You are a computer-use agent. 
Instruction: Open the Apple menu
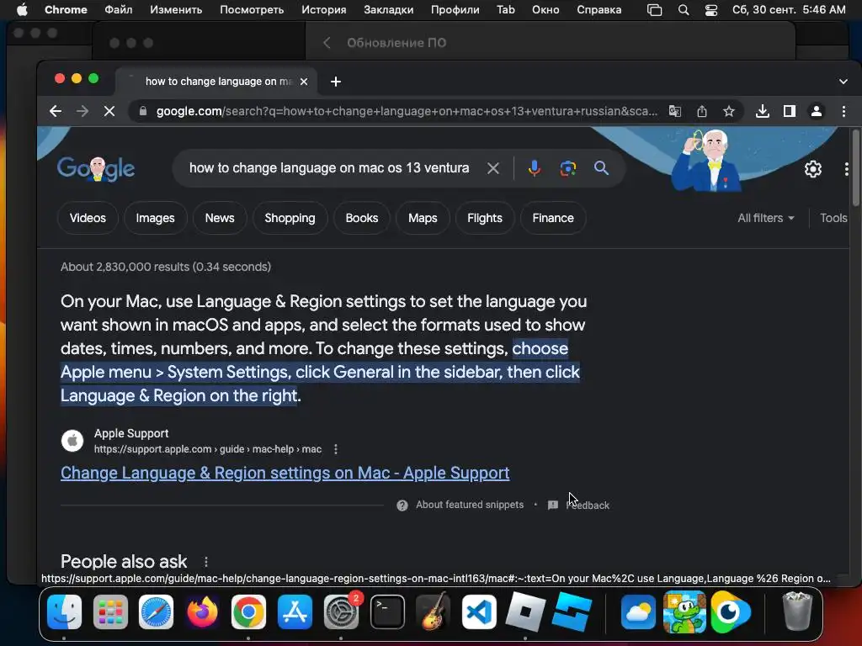coord(22,10)
